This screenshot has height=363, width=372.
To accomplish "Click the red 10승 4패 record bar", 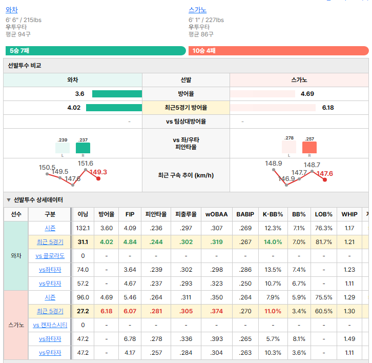I will 279,51.
